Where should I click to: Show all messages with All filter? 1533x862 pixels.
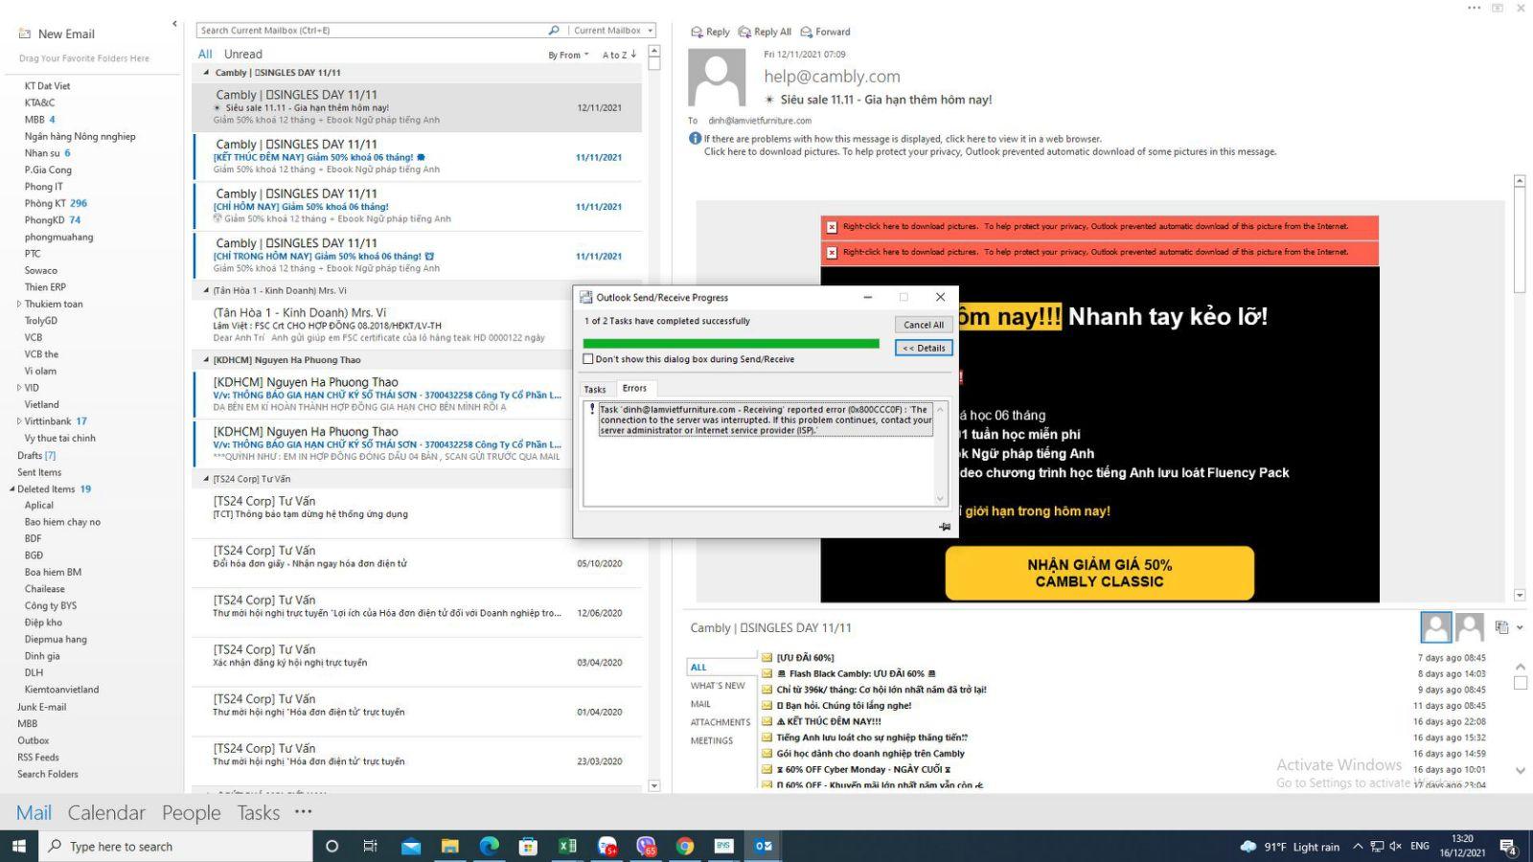pyautogui.click(x=205, y=55)
